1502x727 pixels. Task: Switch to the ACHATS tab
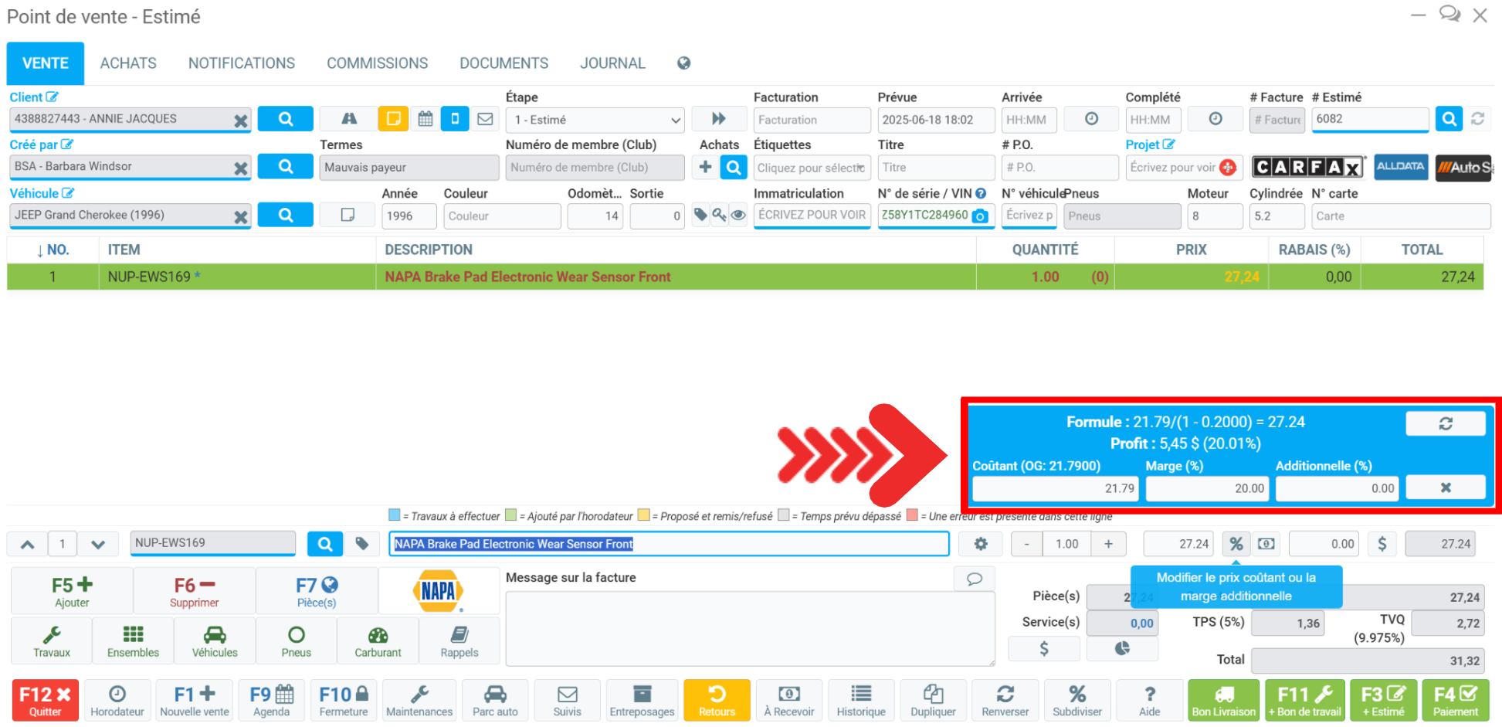pyautogui.click(x=128, y=63)
